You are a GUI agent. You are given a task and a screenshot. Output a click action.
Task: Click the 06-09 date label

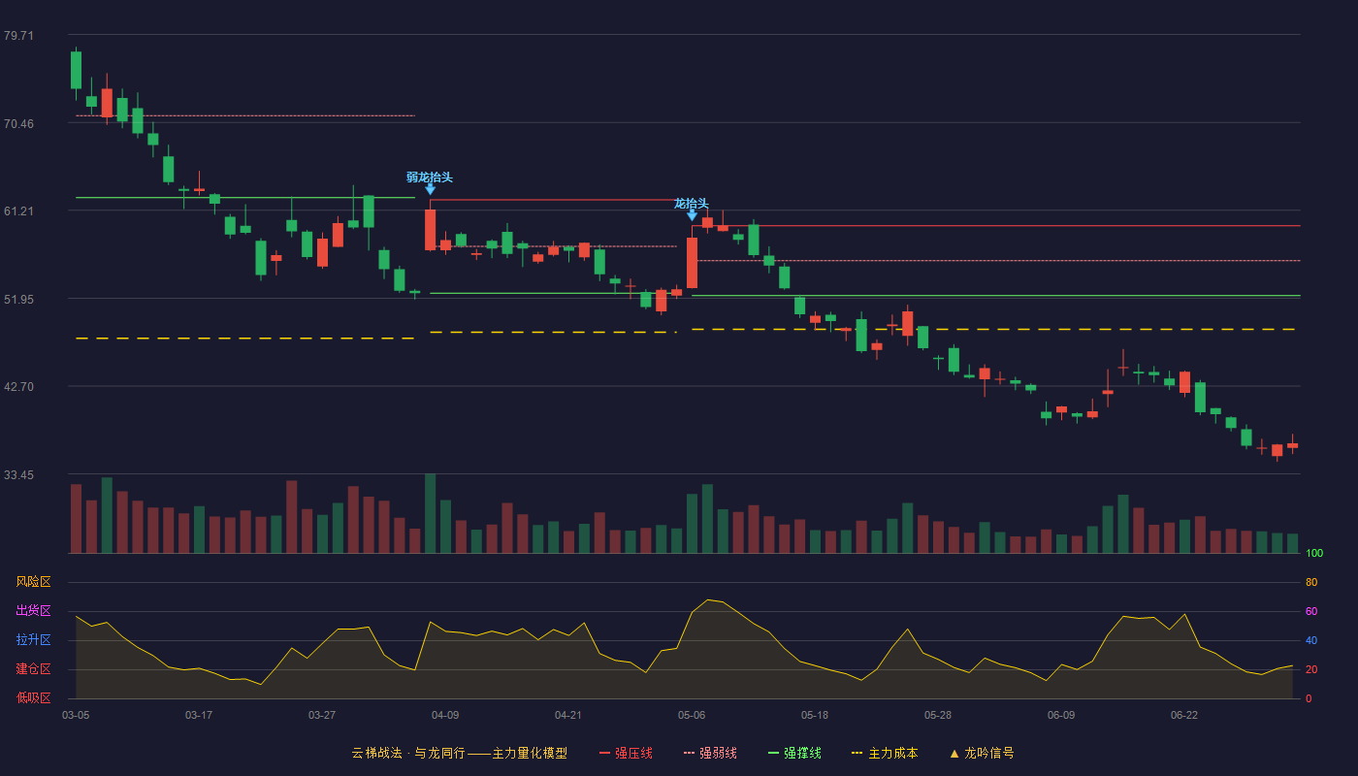coord(1061,715)
